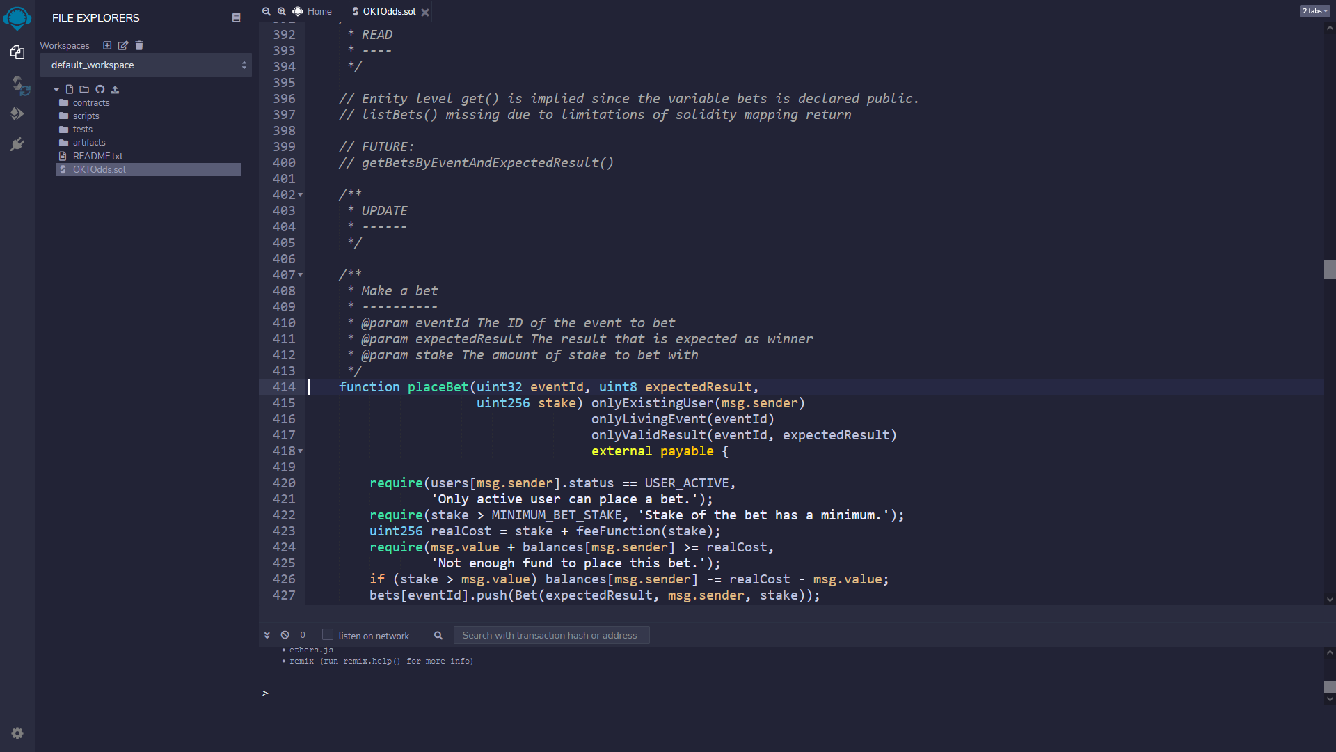Open the Solidity compiler plugin icon
This screenshot has width=1336, height=752.
(x=19, y=86)
